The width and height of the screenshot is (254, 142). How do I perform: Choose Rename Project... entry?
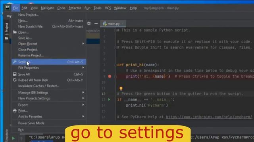pos(49,55)
